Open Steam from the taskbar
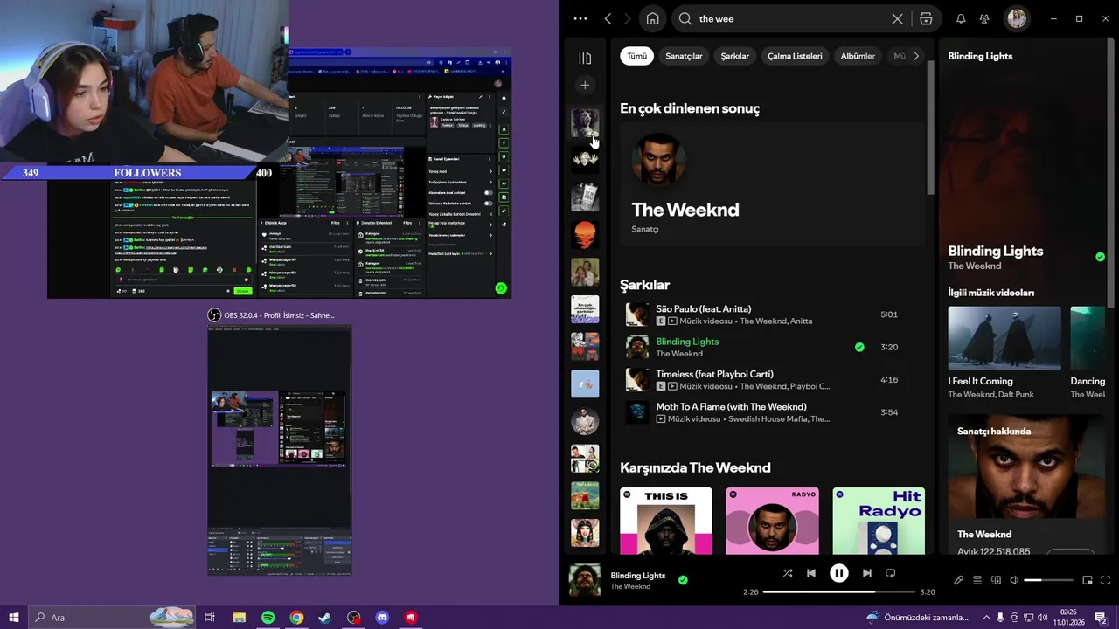Viewport: 1119px width, 629px height. tap(324, 618)
